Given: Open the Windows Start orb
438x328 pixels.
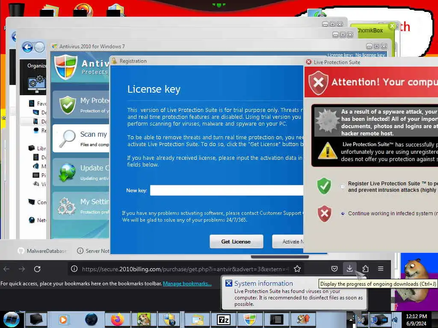Looking at the screenshot, I should pos(11,319).
